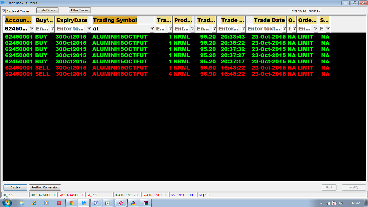Click the Display button
The width and height of the screenshot is (368, 207).
(x=15, y=187)
